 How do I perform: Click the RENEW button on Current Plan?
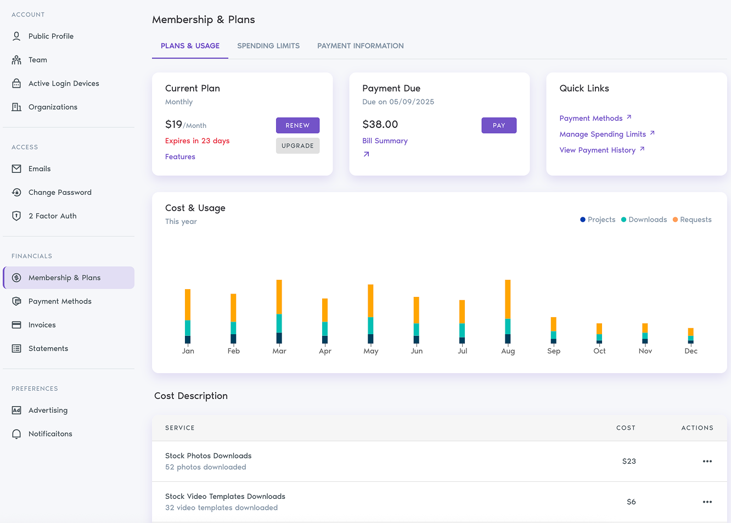[x=297, y=125]
